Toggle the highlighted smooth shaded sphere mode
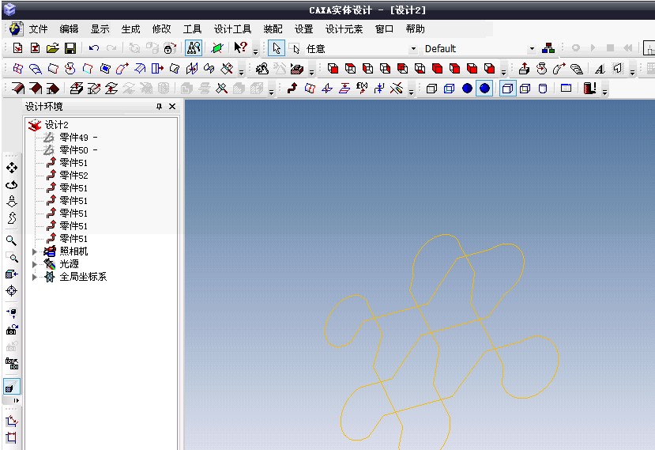The image size is (655, 450). coord(484,89)
